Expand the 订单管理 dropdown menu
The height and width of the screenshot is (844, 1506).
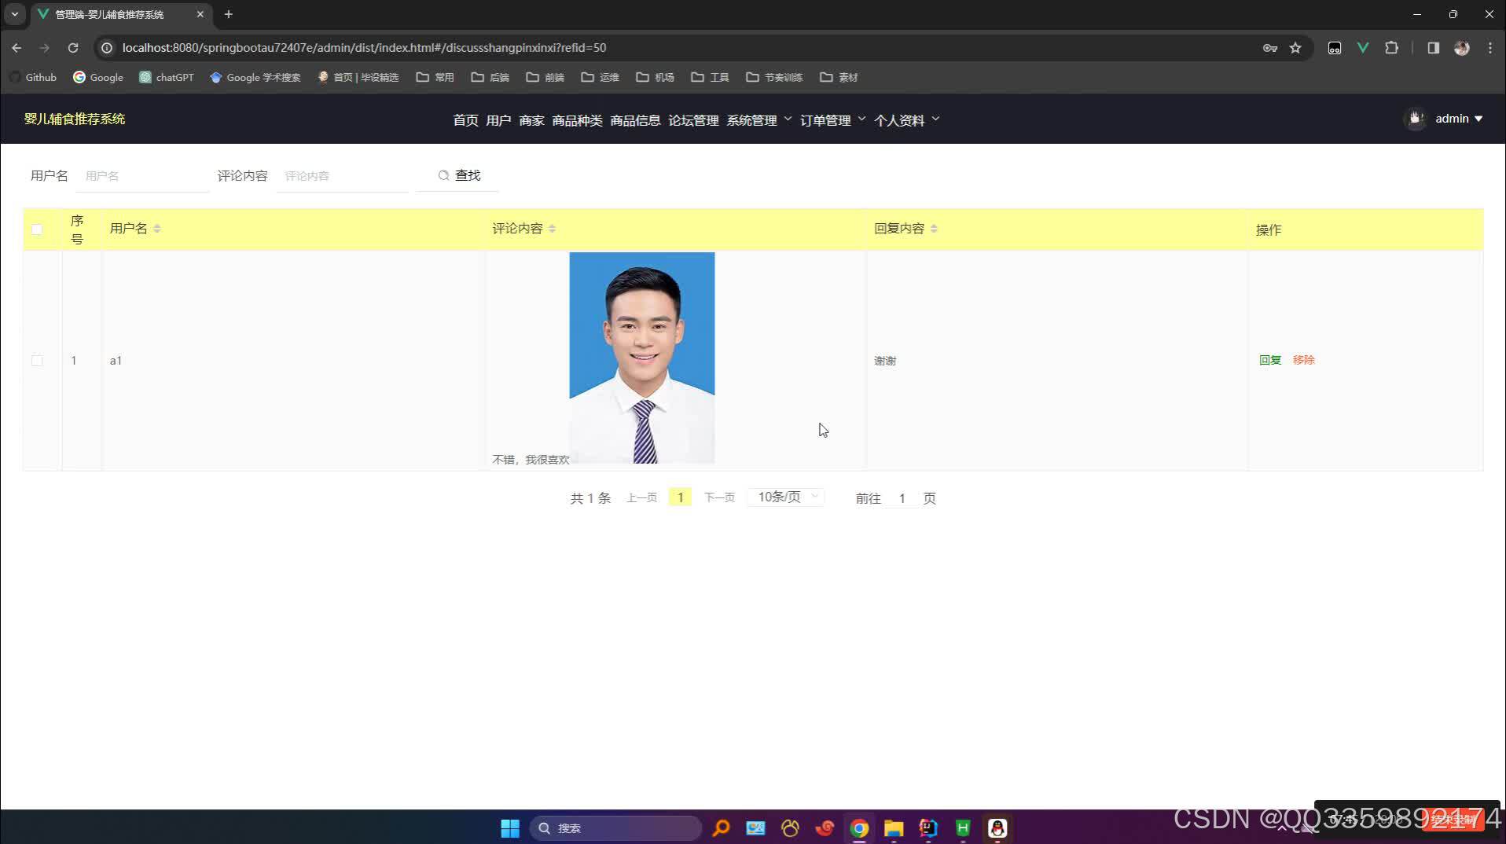pos(833,120)
